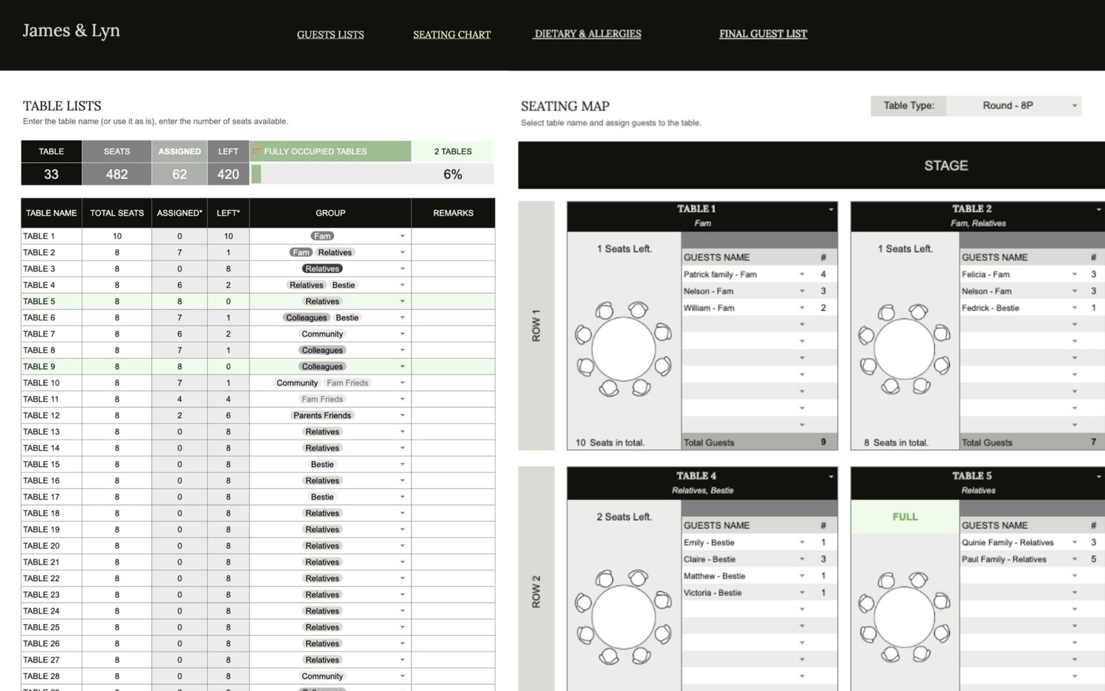The height and width of the screenshot is (691, 1105).
Task: Click the Table 1 round table diagram
Action: coord(624,349)
